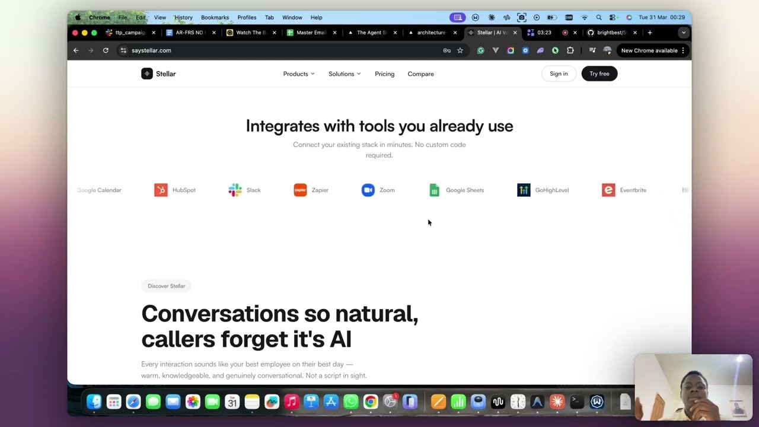
Task: Open Terminal from the Dock
Action: (x=577, y=402)
